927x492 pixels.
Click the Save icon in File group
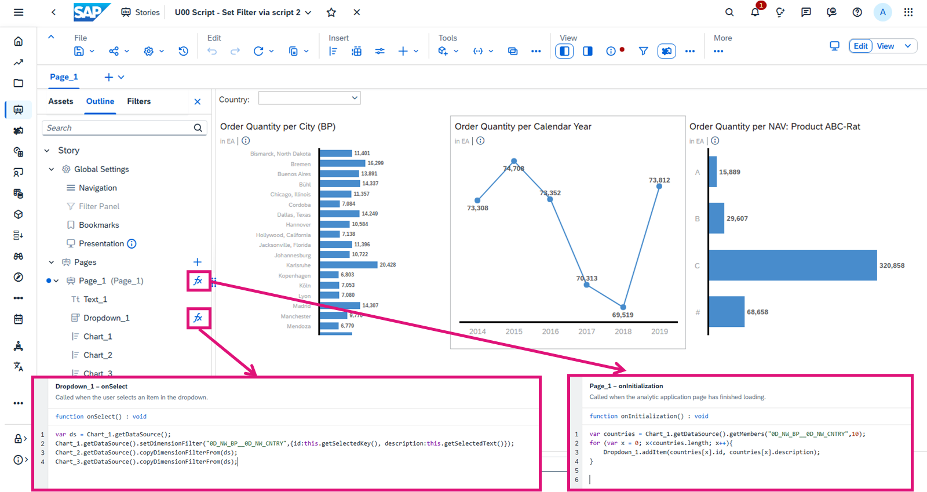click(x=79, y=51)
